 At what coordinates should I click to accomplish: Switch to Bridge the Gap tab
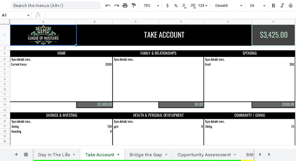146,155
